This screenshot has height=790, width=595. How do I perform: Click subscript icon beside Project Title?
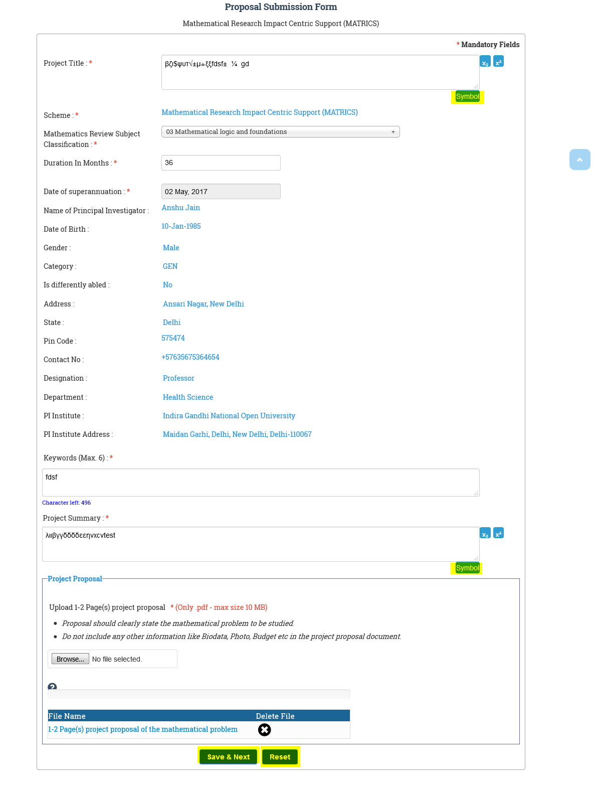pos(485,62)
